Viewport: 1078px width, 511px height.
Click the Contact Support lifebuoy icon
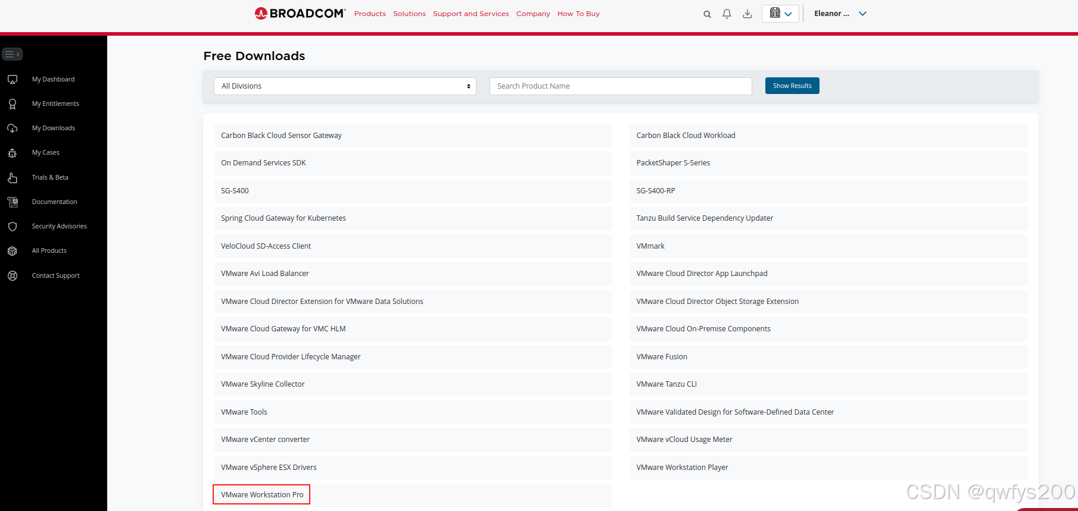click(13, 276)
